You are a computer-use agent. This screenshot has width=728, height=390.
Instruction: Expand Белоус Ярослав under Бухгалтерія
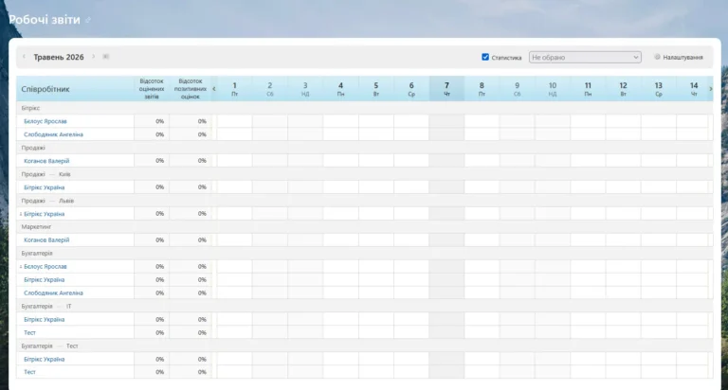(x=21, y=267)
